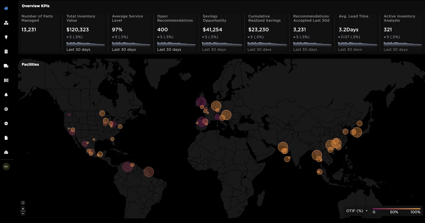Select the delivery truck icon

pos(6,66)
